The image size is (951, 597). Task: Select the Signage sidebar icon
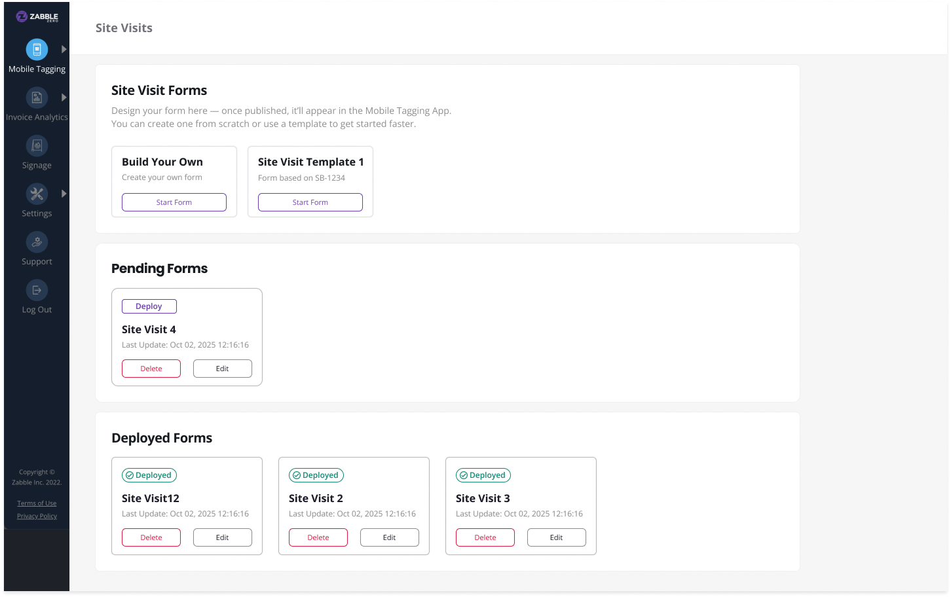coord(37,145)
